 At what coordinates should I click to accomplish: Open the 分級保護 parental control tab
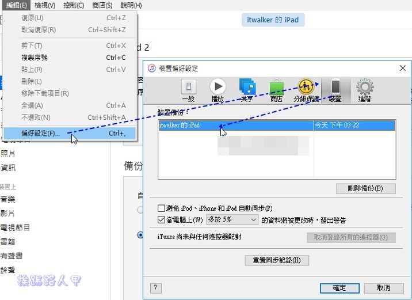pyautogui.click(x=306, y=90)
